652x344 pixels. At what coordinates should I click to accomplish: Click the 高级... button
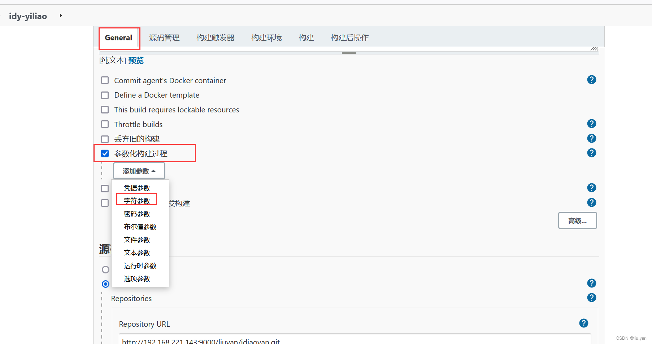point(577,220)
